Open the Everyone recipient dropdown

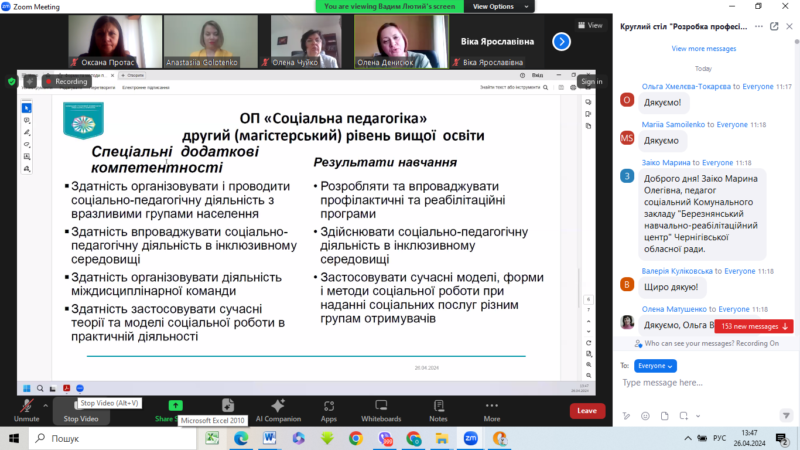pos(655,366)
